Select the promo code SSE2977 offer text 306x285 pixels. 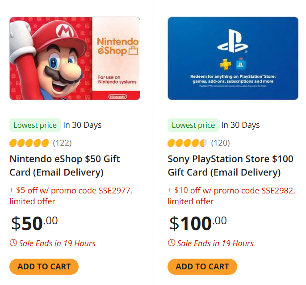tap(71, 196)
